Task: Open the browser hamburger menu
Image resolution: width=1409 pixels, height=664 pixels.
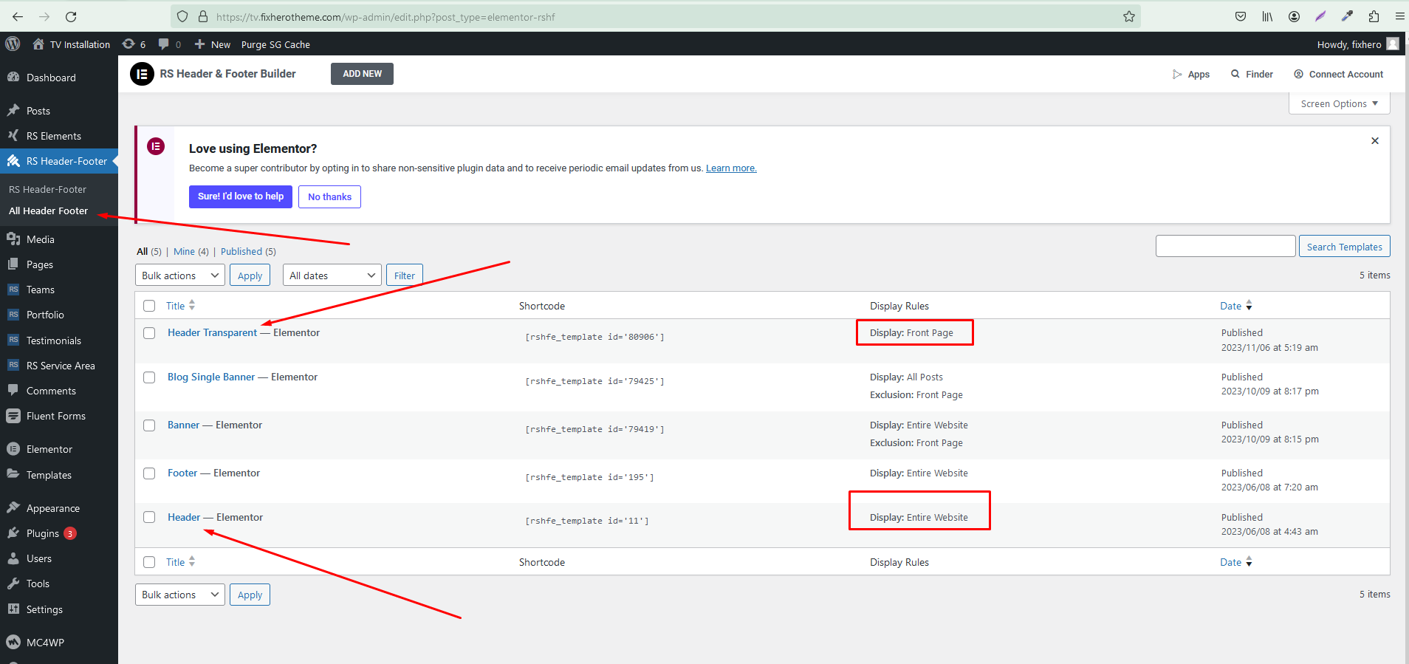Action: 1399,16
